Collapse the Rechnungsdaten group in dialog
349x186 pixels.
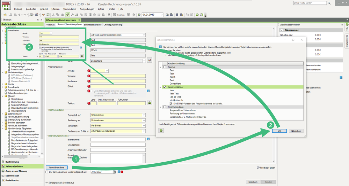point(160,107)
